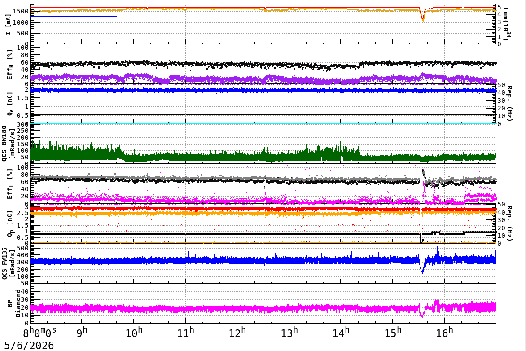Click the "15h" time tick label

point(393,332)
